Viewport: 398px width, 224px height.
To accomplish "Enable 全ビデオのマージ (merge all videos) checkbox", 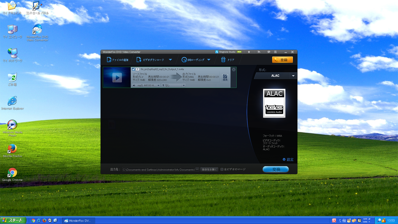I will point(222,170).
